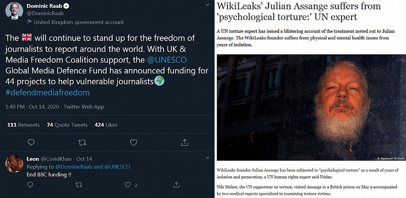The height and width of the screenshot is (198, 406).
Task: Open the 74 Quote Tweets list
Action: (67, 125)
